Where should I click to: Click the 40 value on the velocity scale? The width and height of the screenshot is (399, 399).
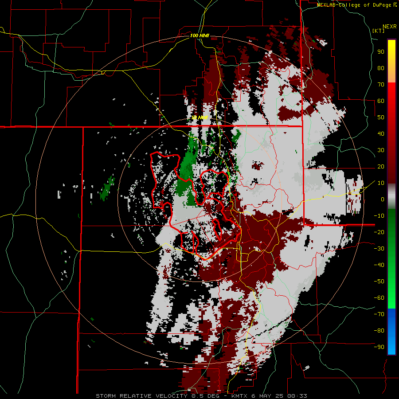tap(381, 133)
